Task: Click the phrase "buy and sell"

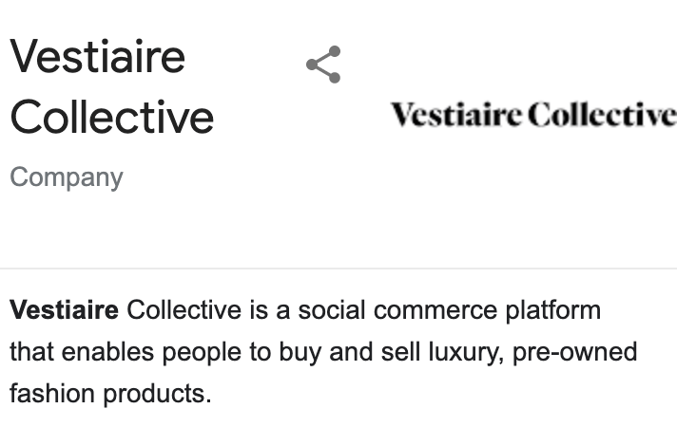Action: (x=350, y=352)
